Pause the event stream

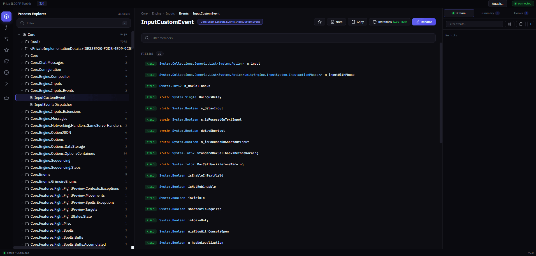pyautogui.click(x=510, y=24)
